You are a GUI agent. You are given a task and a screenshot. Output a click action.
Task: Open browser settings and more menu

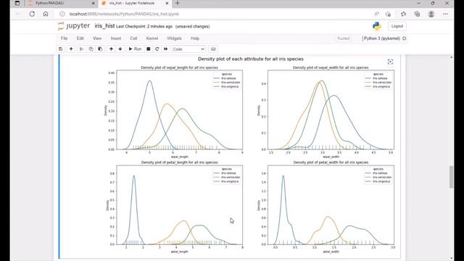[445, 14]
